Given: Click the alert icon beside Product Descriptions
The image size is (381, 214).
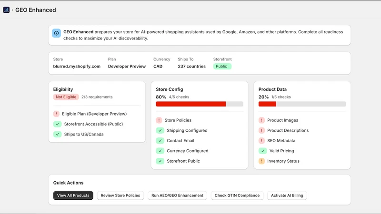Looking at the screenshot, I should [261, 130].
